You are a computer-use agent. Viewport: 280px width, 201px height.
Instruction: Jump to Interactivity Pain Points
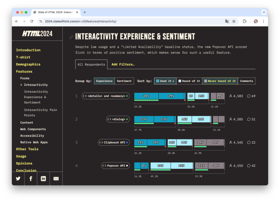41,112
